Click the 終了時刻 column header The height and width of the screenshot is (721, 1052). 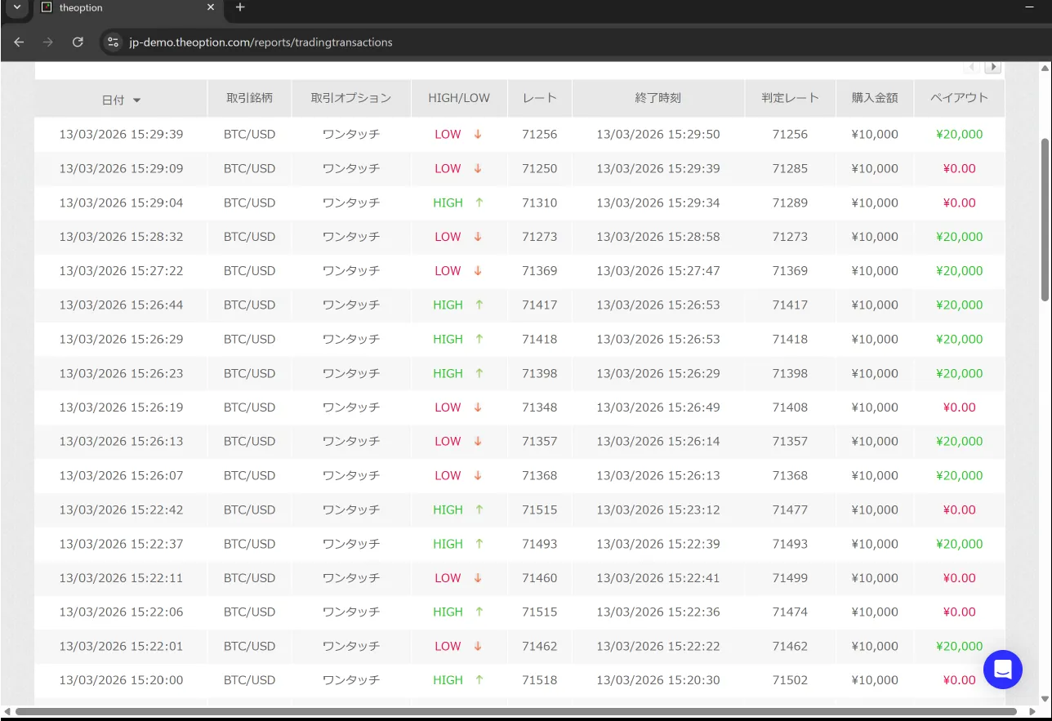click(x=657, y=98)
